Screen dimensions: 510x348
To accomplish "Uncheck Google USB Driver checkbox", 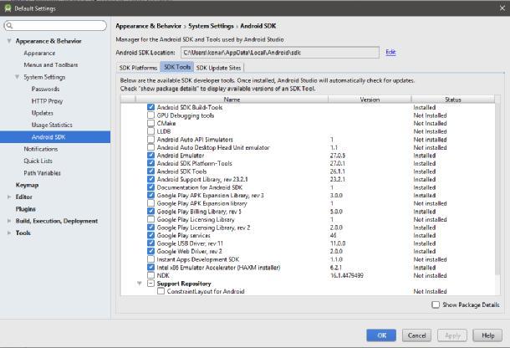I will (150, 243).
